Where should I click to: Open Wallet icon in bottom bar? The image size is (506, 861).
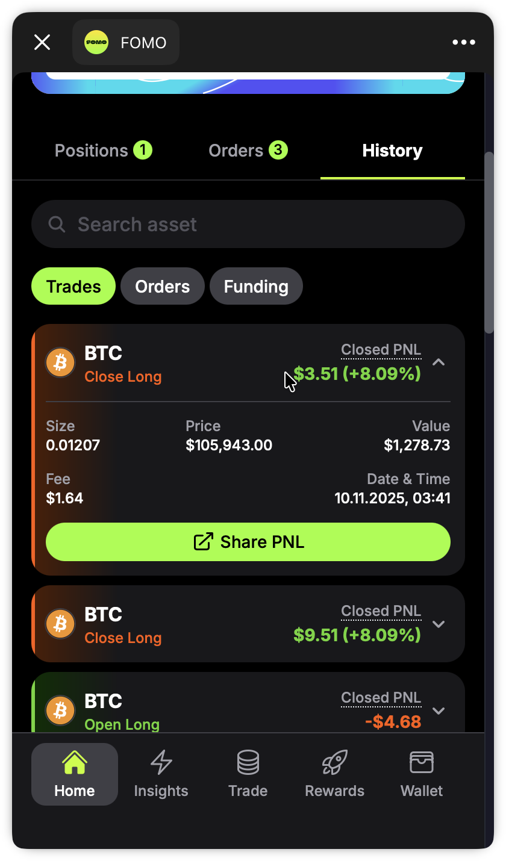pos(422,763)
